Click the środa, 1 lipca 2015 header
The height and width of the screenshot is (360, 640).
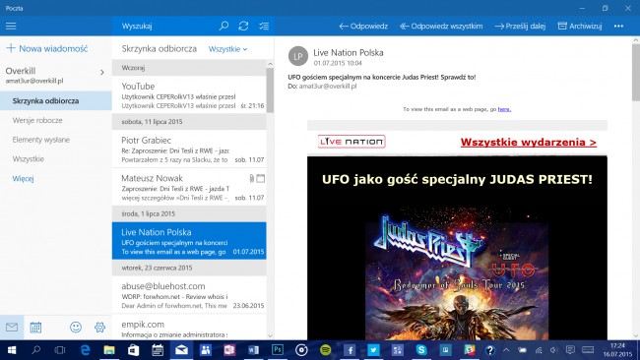pyautogui.click(x=189, y=213)
